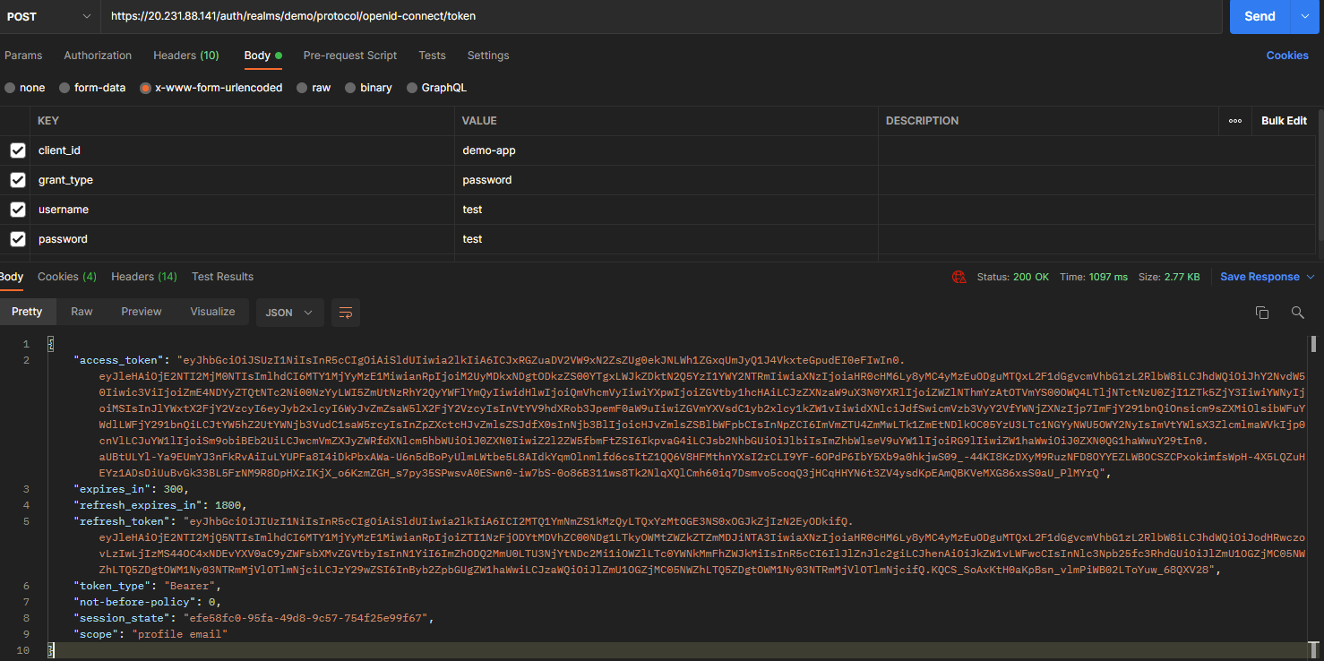
Task: Switch to the Headers (10) request tab
Action: click(185, 56)
